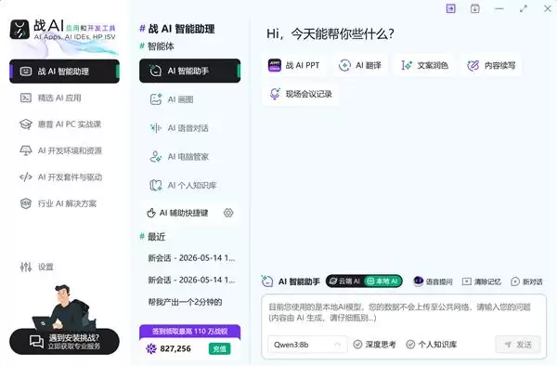Click the 发送 send button
This screenshot has width=557, height=366.
[518, 345]
